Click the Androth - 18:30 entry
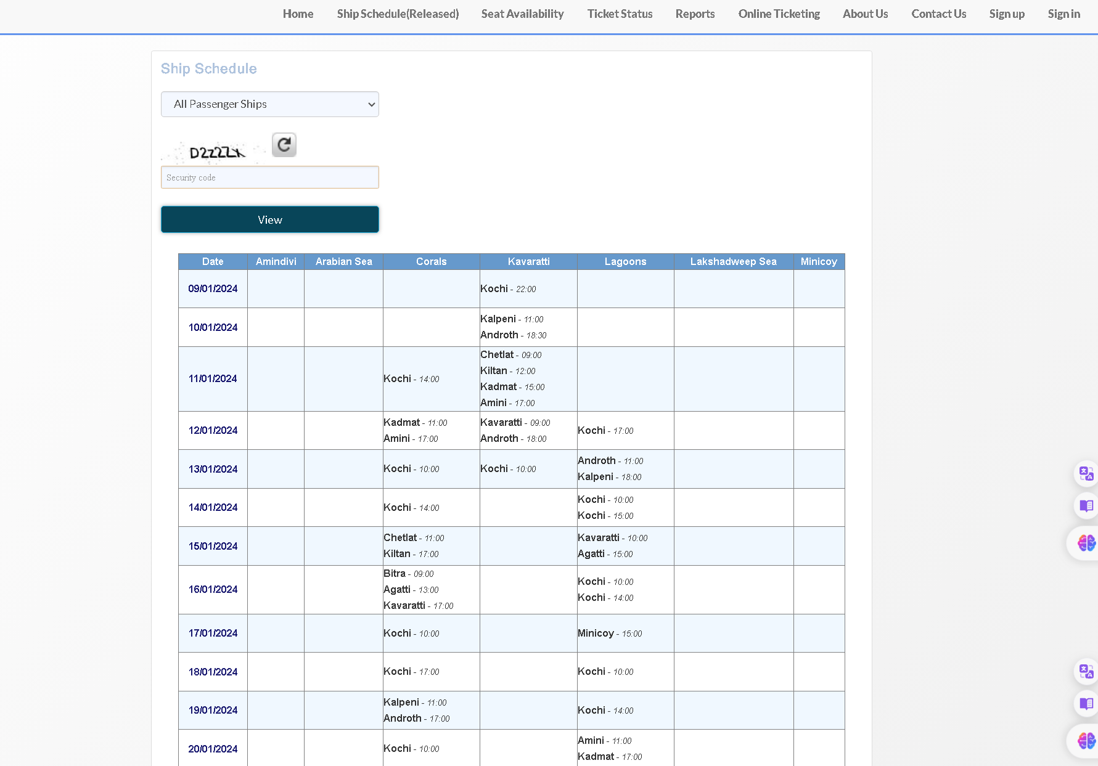1098x766 pixels. pos(513,335)
